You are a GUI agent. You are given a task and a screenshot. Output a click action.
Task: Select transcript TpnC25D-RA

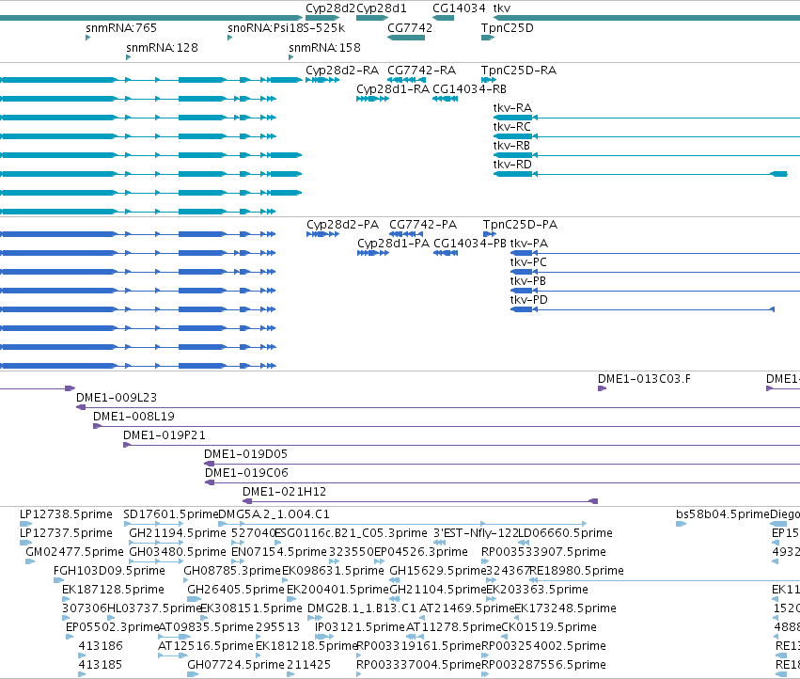(x=489, y=80)
